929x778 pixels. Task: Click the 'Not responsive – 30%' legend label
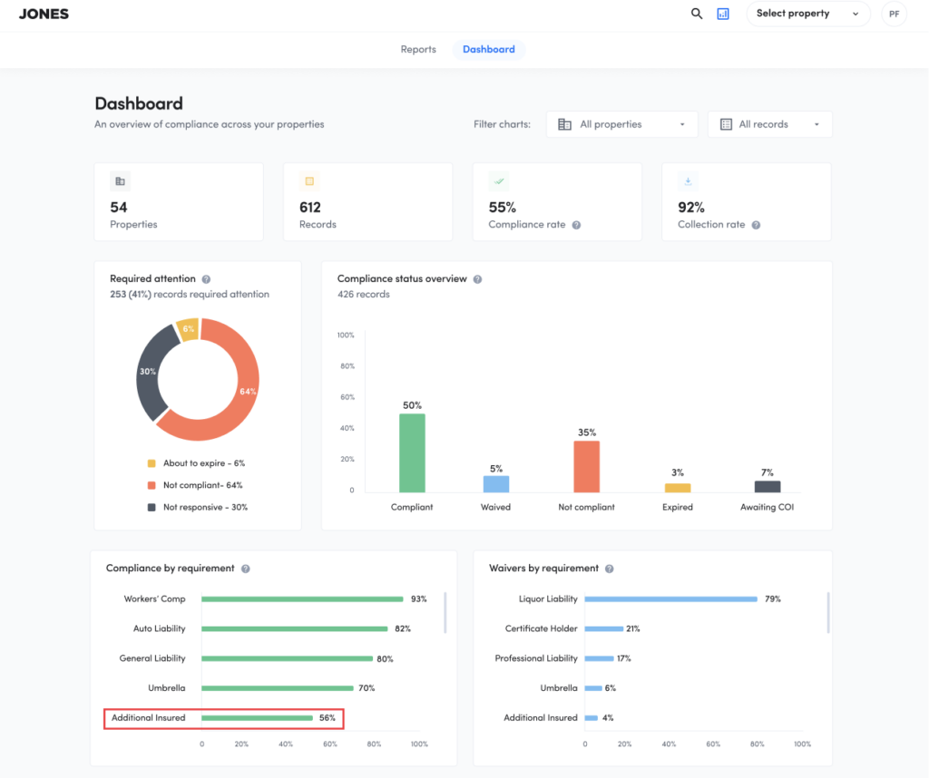coord(206,508)
